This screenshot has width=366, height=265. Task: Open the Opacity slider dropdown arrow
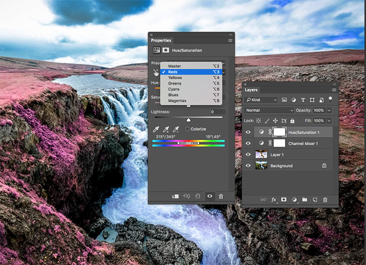click(x=329, y=110)
